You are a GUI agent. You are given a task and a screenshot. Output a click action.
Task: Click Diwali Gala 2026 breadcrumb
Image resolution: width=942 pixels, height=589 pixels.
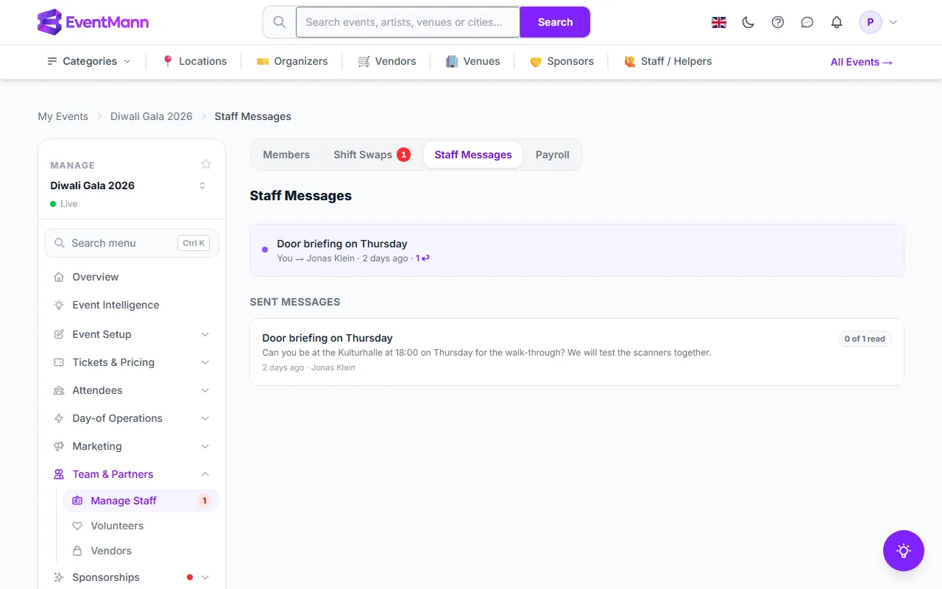tap(152, 116)
